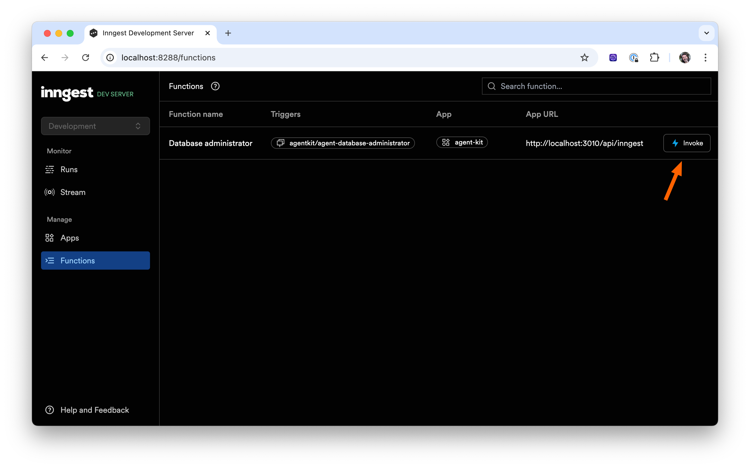
Task: Click the search magnifier in the function search bar
Action: [492, 86]
